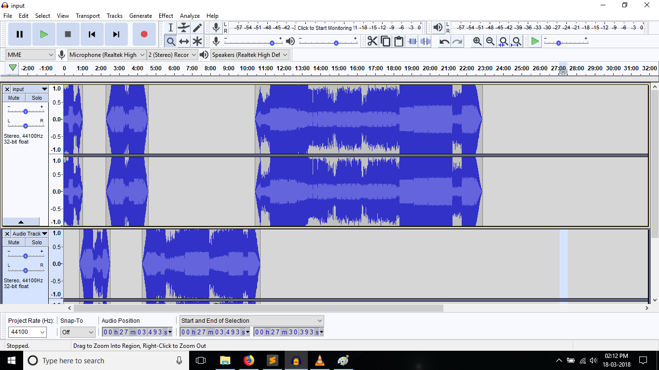This screenshot has height=370, width=659.
Task: Mute the input track
Action: (x=14, y=98)
